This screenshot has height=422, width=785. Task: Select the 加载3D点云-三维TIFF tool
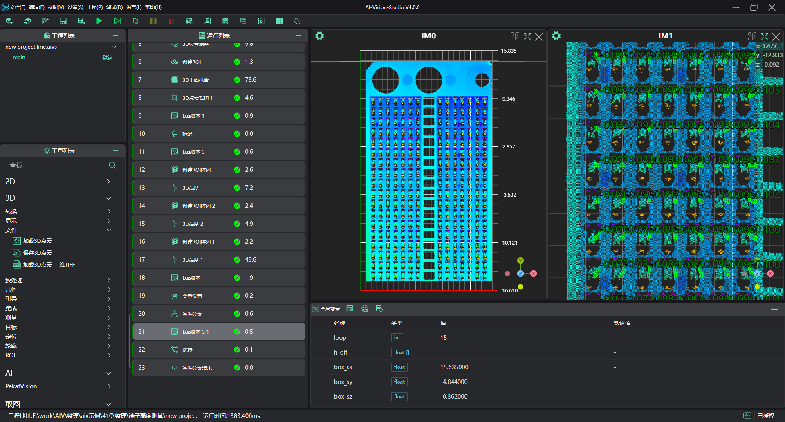point(44,265)
